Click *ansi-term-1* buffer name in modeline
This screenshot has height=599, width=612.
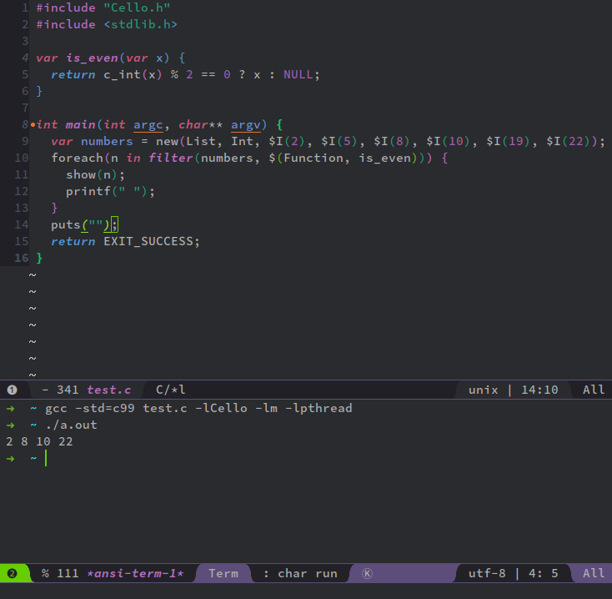[135, 573]
